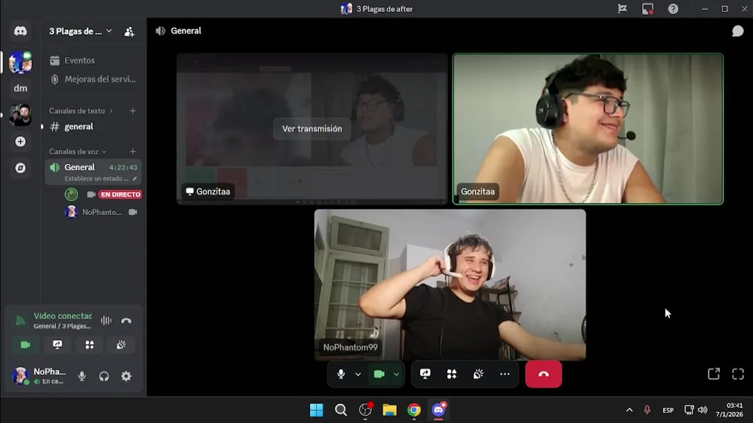Open camera options arrow
The image size is (753, 423).
[397, 374]
